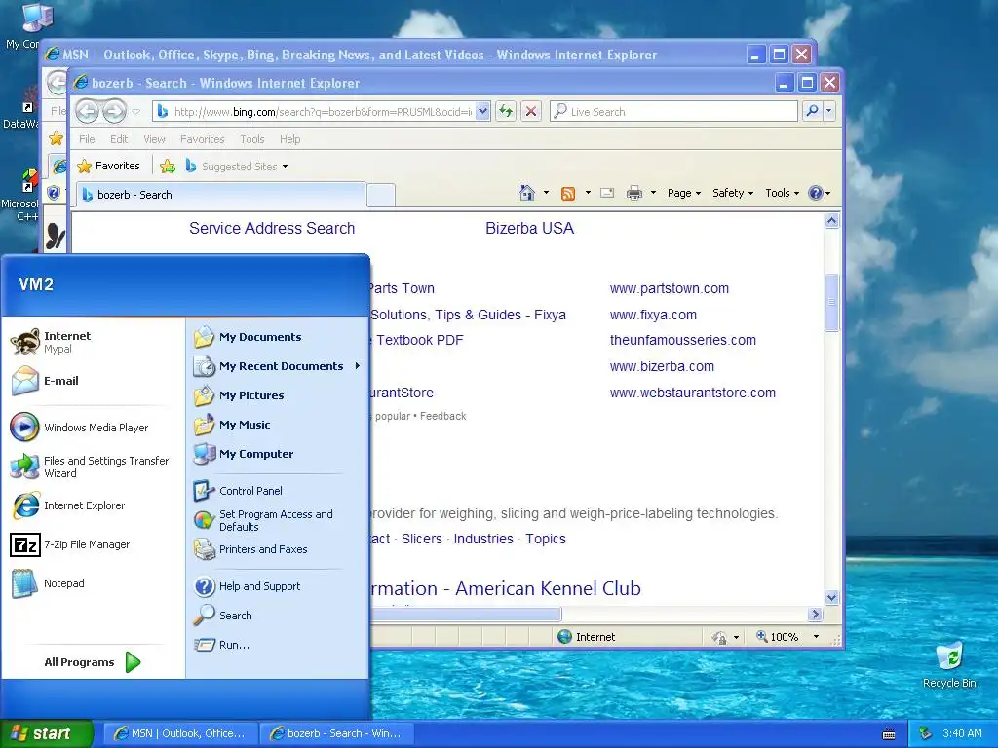Open the Safety dropdown menu

point(733,193)
